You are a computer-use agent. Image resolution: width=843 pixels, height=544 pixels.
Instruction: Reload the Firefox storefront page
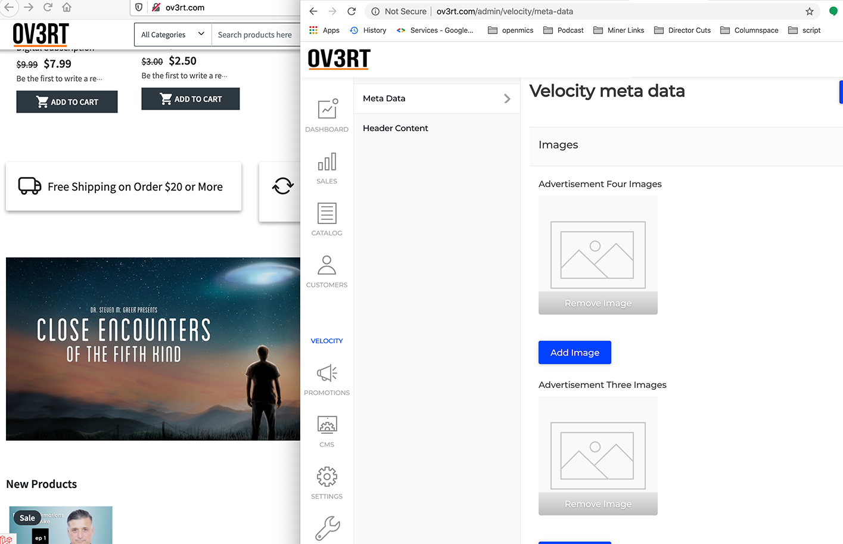[x=48, y=7]
